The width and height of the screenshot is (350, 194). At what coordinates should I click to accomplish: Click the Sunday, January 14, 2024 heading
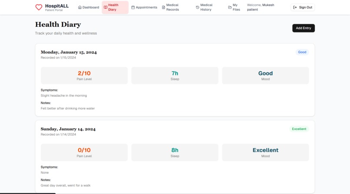(68, 129)
